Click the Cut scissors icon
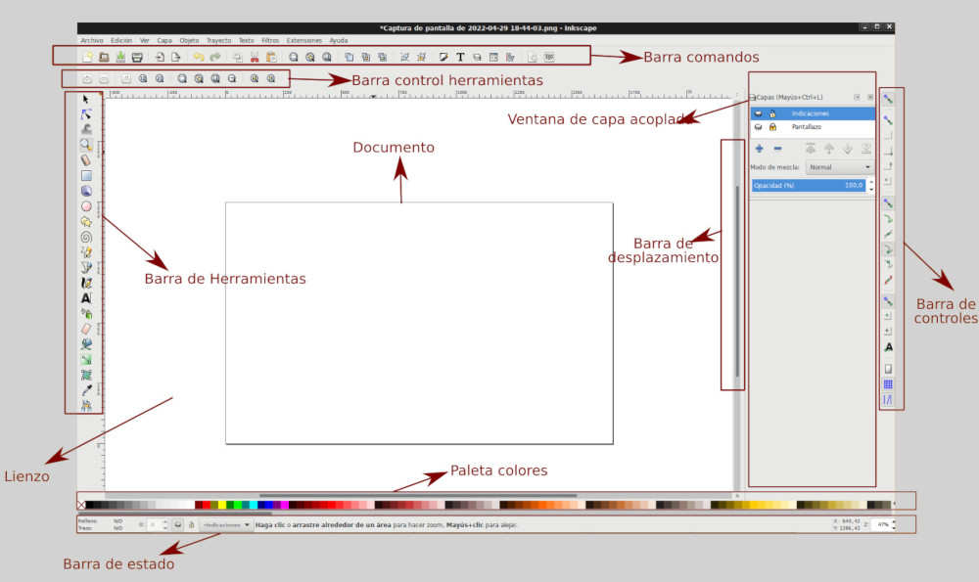 255,57
